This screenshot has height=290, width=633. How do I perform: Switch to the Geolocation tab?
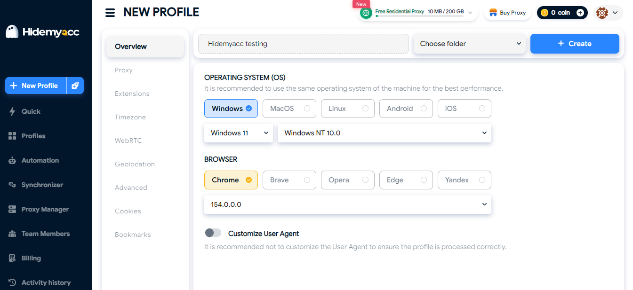tap(135, 164)
